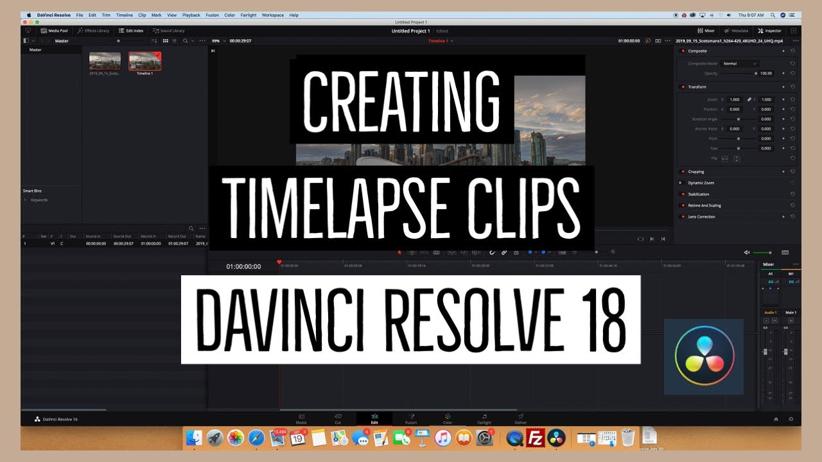Toggle the bin list sidebar icon
822x462 pixels.
tap(27, 41)
